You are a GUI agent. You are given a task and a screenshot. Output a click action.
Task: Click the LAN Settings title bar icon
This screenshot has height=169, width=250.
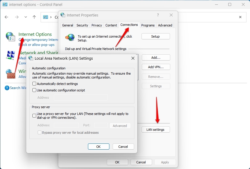31,58
